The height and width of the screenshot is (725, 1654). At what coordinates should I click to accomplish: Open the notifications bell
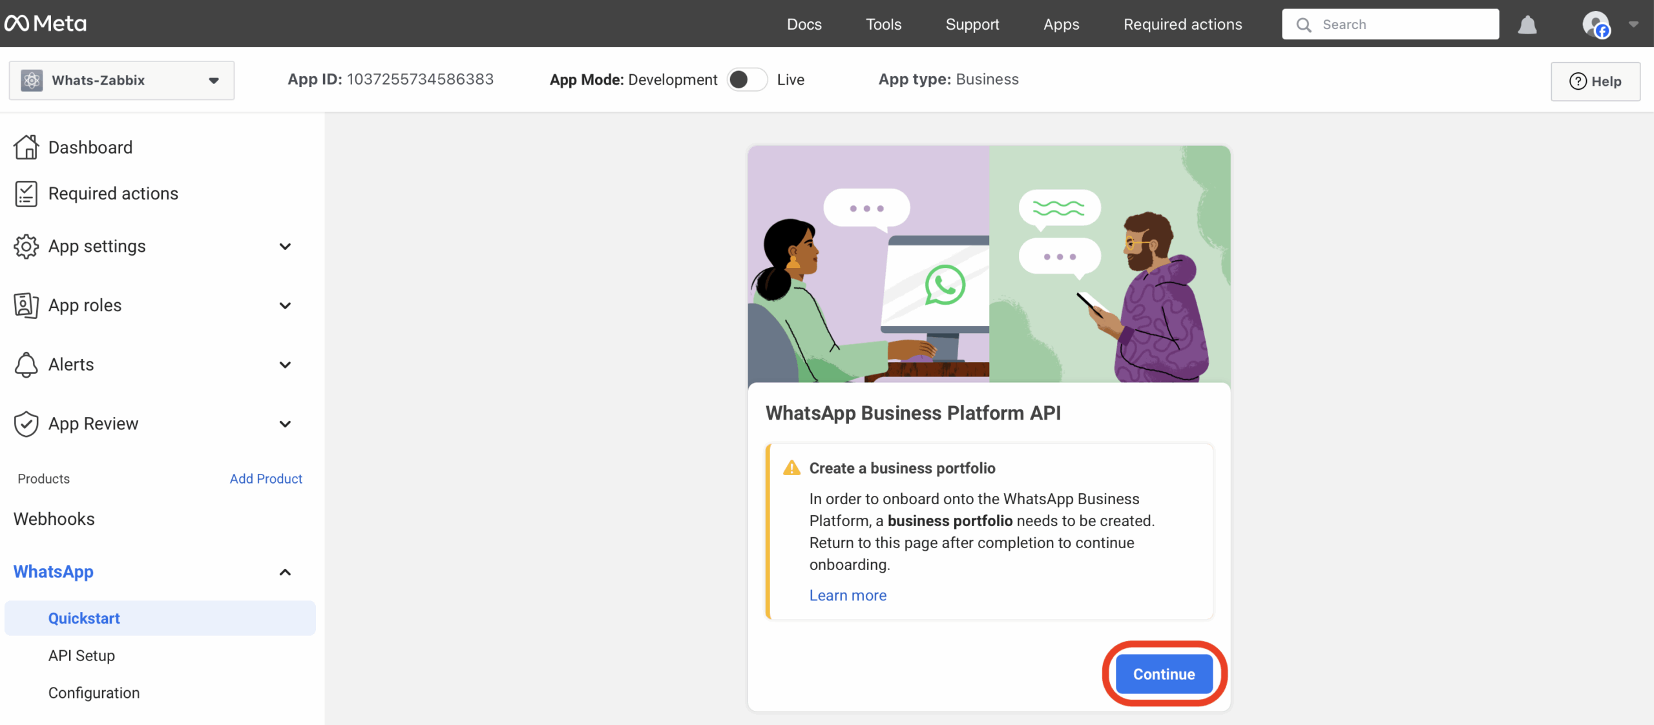pos(1527,25)
